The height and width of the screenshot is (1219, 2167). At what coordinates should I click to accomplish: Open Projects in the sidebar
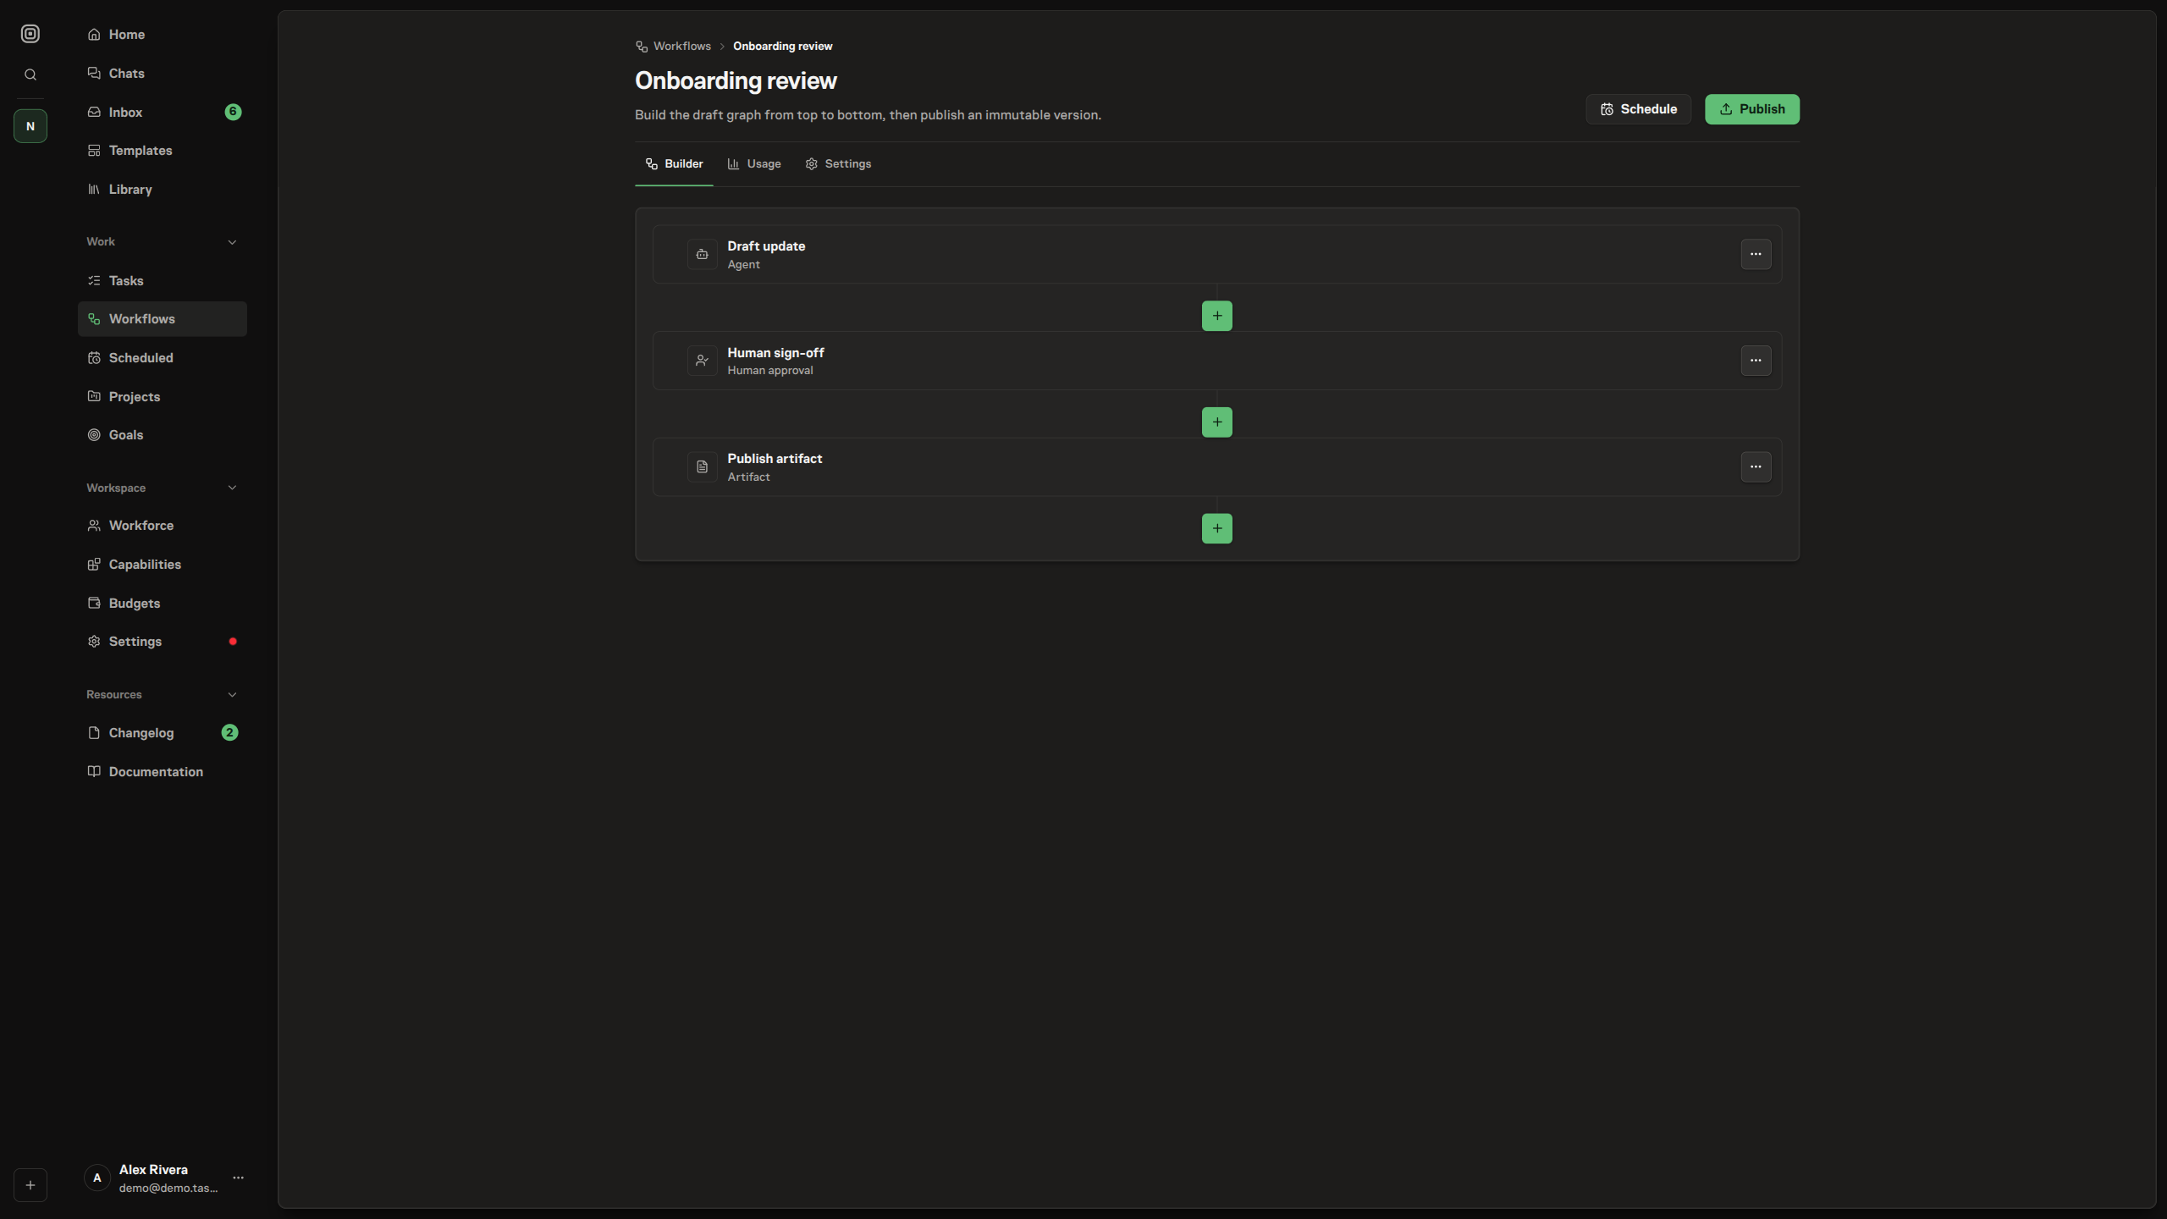coord(163,397)
